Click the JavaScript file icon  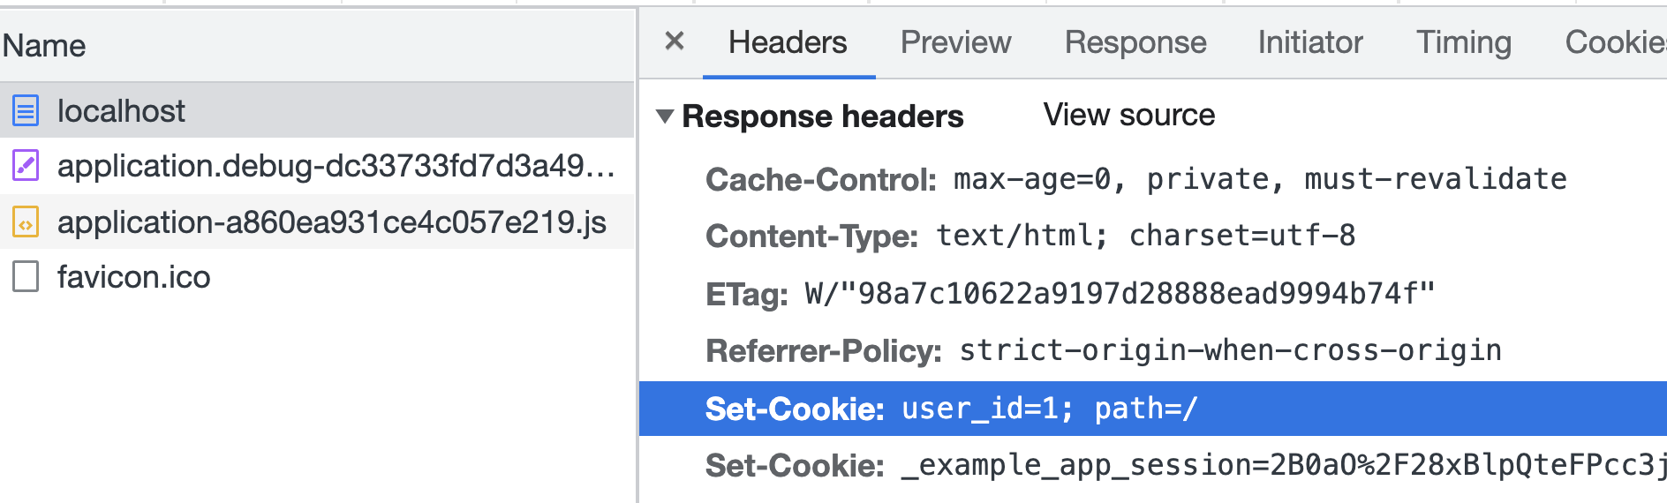(x=26, y=222)
